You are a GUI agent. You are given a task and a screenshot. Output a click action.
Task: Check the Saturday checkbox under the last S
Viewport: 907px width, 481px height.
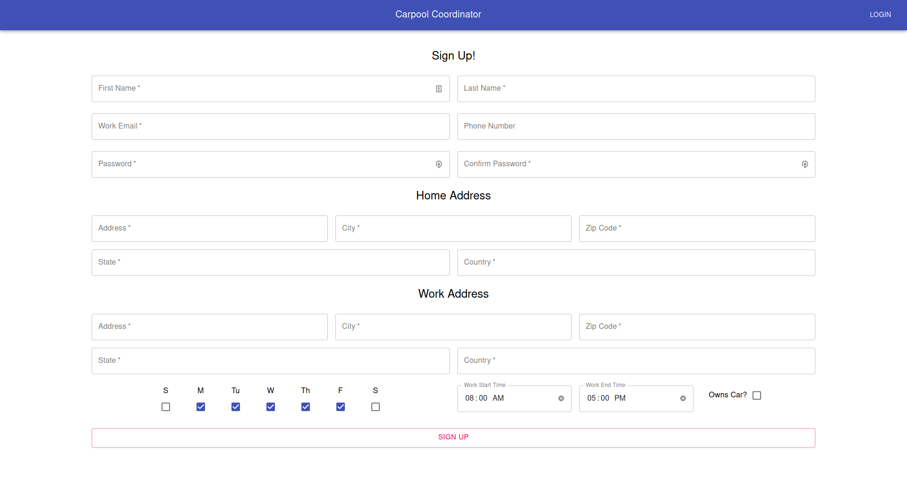click(376, 407)
